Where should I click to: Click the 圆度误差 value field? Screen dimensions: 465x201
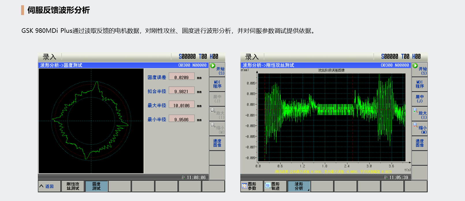[181, 77]
